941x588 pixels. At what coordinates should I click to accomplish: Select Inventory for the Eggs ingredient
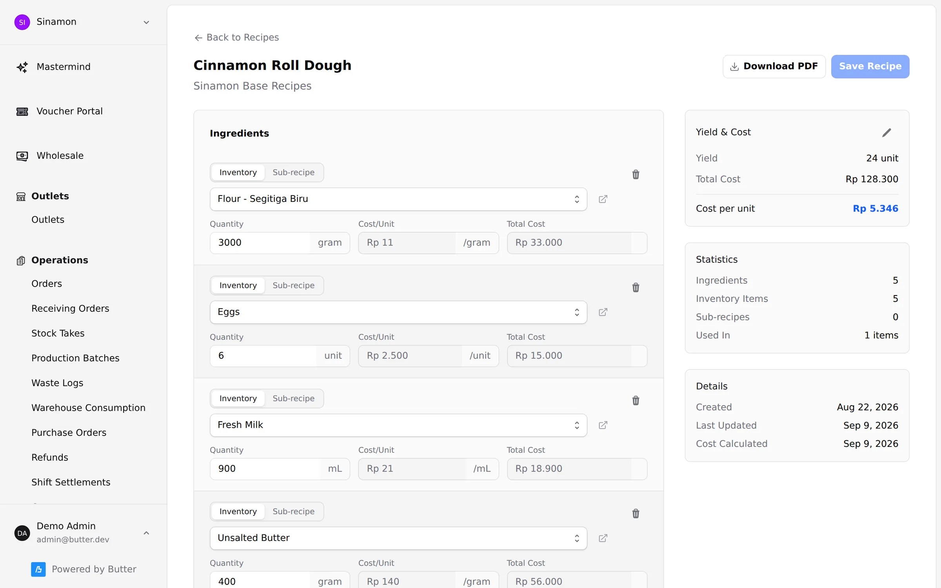(x=238, y=285)
